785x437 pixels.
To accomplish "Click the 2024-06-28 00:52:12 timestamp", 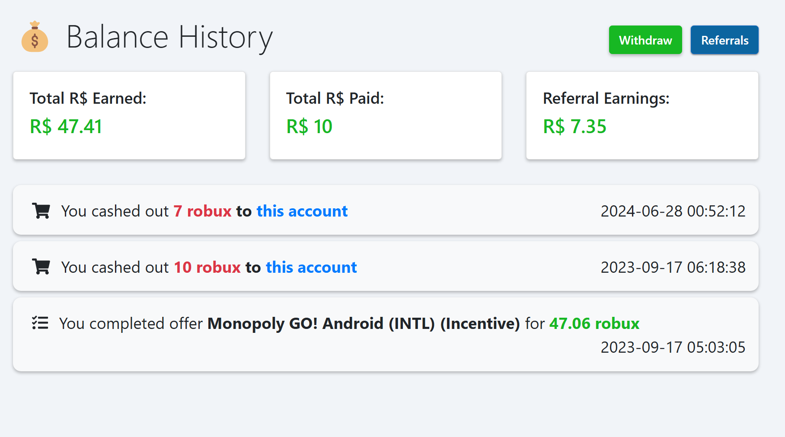I will tap(673, 211).
